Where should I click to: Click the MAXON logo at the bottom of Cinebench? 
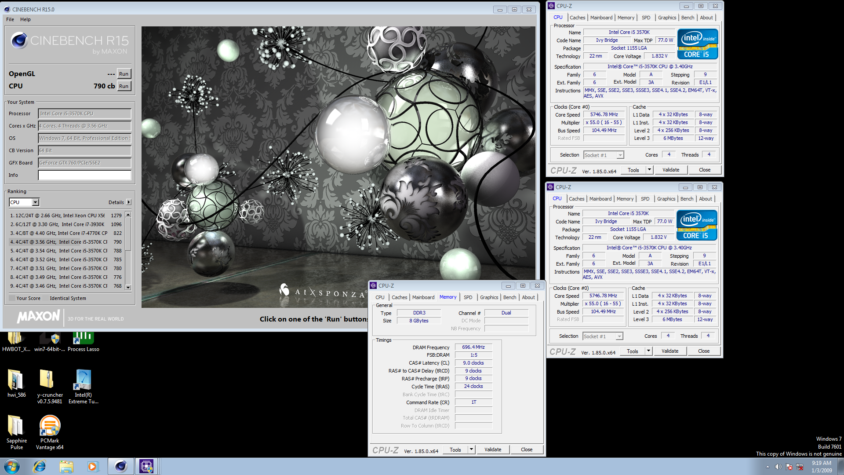click(39, 317)
